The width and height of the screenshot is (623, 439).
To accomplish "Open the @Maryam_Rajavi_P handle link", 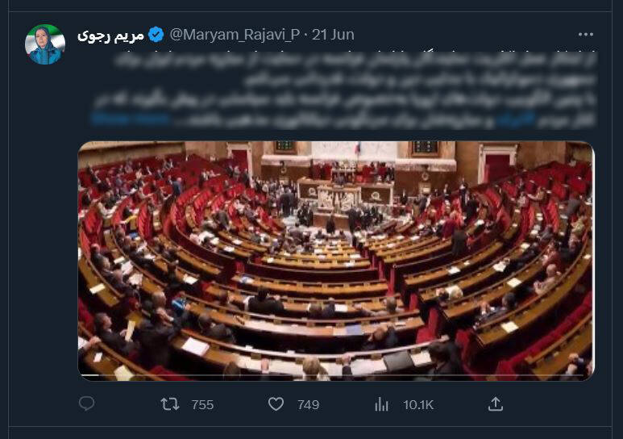I will pos(235,35).
